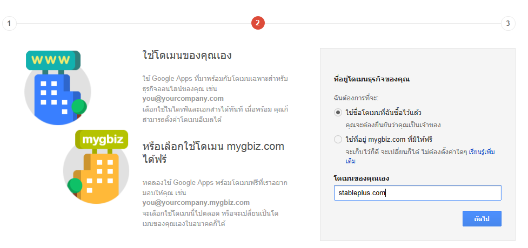Click the note คุณจะต้องยืนยันว่าคุณเป็นเจ้าของ
Screen dimensions: 528x248
point(393,125)
